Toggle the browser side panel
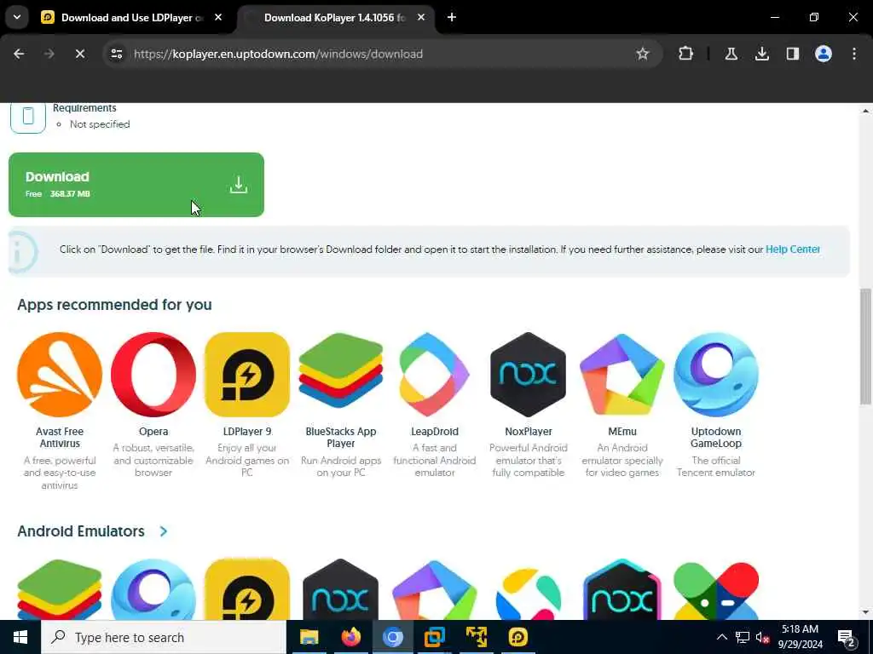This screenshot has width=873, height=654. [x=792, y=54]
